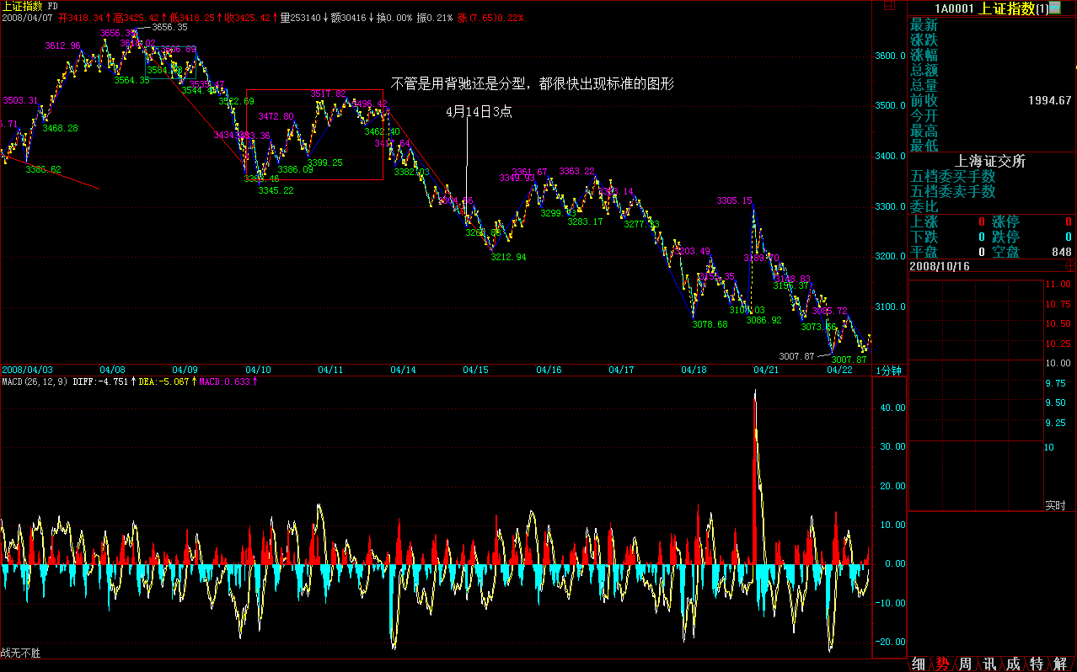Image resolution: width=1077 pixels, height=672 pixels.
Task: Select the 4月14日3点 annotation marker
Action: point(479,112)
